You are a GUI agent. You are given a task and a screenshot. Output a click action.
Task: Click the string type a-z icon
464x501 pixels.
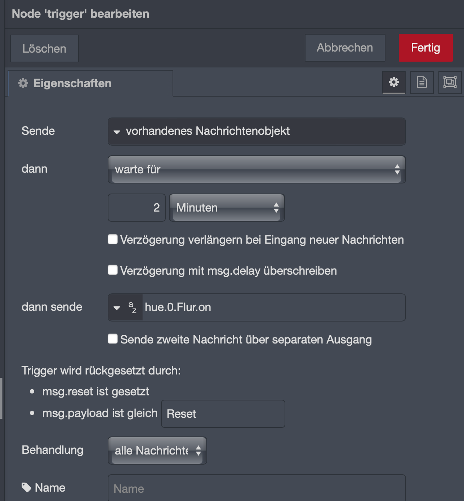click(133, 307)
